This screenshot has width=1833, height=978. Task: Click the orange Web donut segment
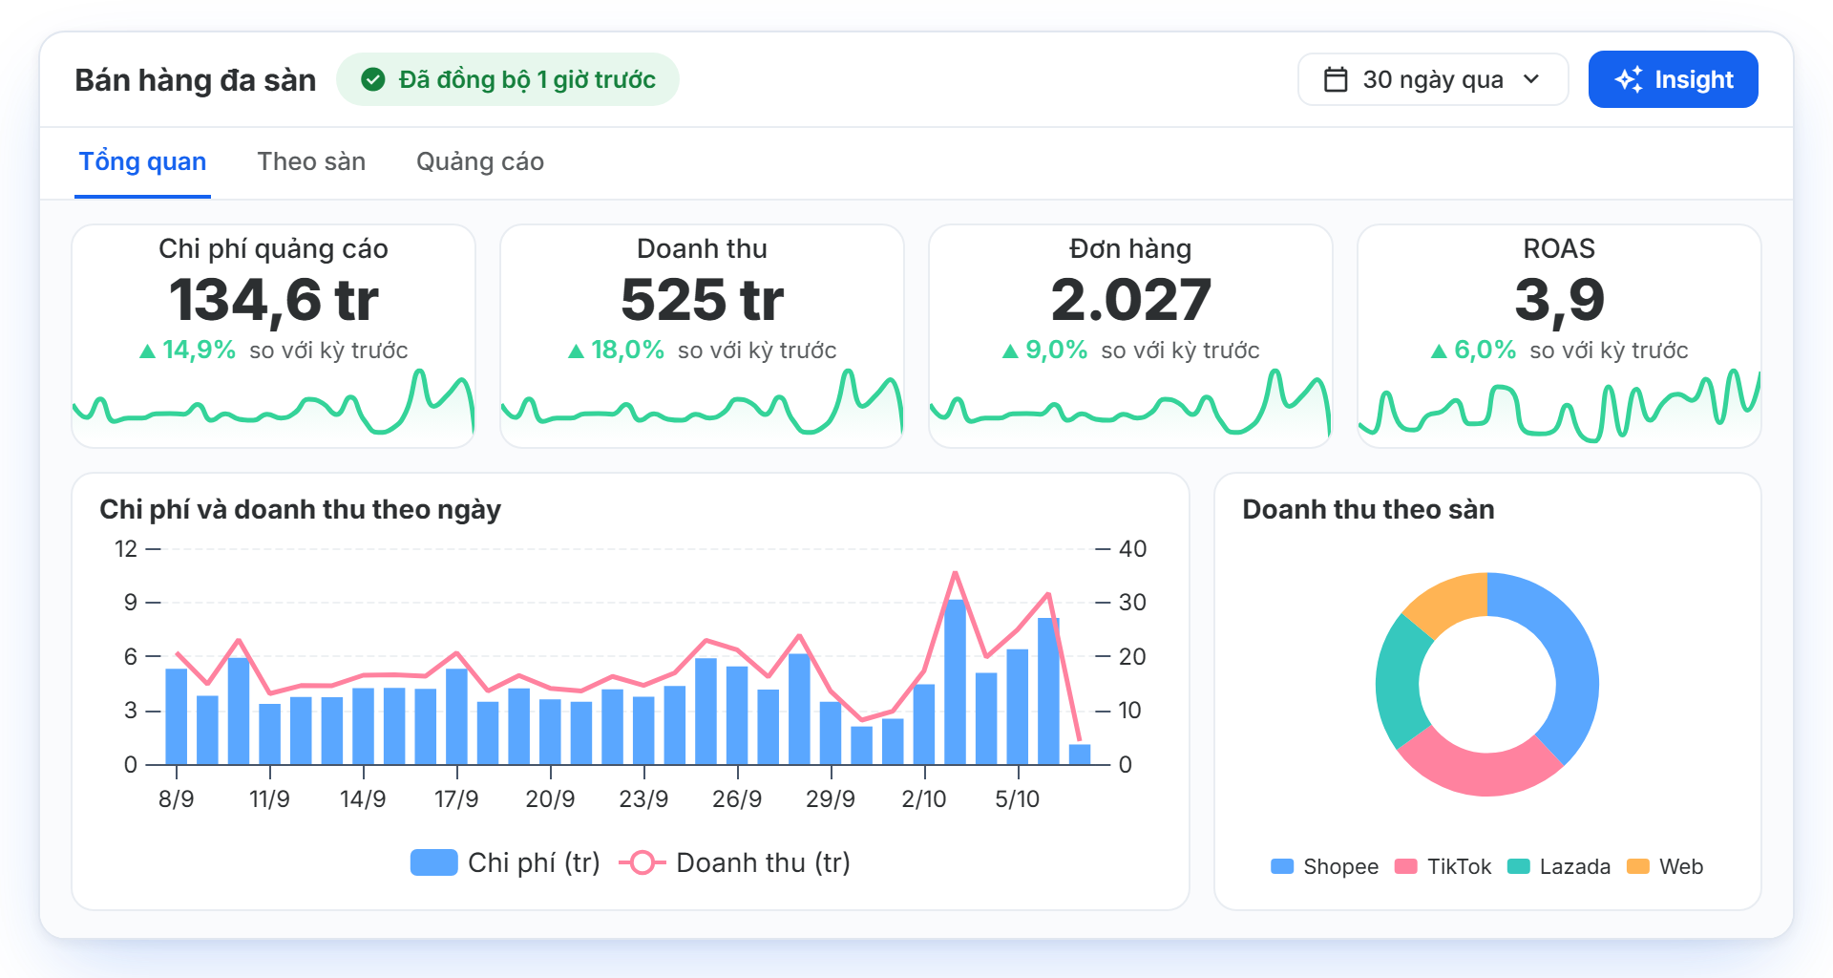tap(1453, 600)
